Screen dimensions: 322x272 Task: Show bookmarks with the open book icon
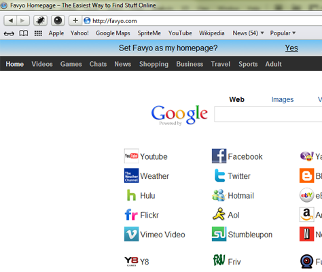[24, 33]
